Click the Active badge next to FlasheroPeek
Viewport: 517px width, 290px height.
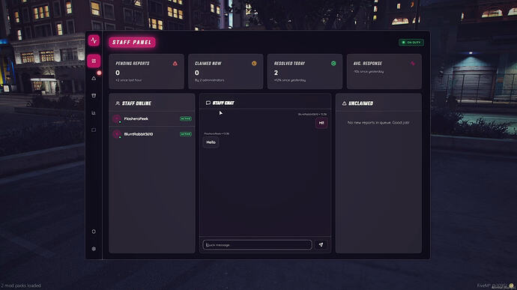pos(186,118)
